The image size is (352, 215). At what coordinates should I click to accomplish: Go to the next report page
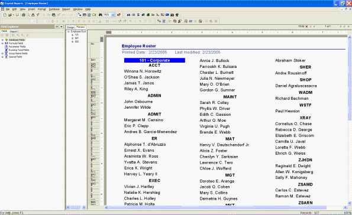pyautogui.click(x=341, y=27)
